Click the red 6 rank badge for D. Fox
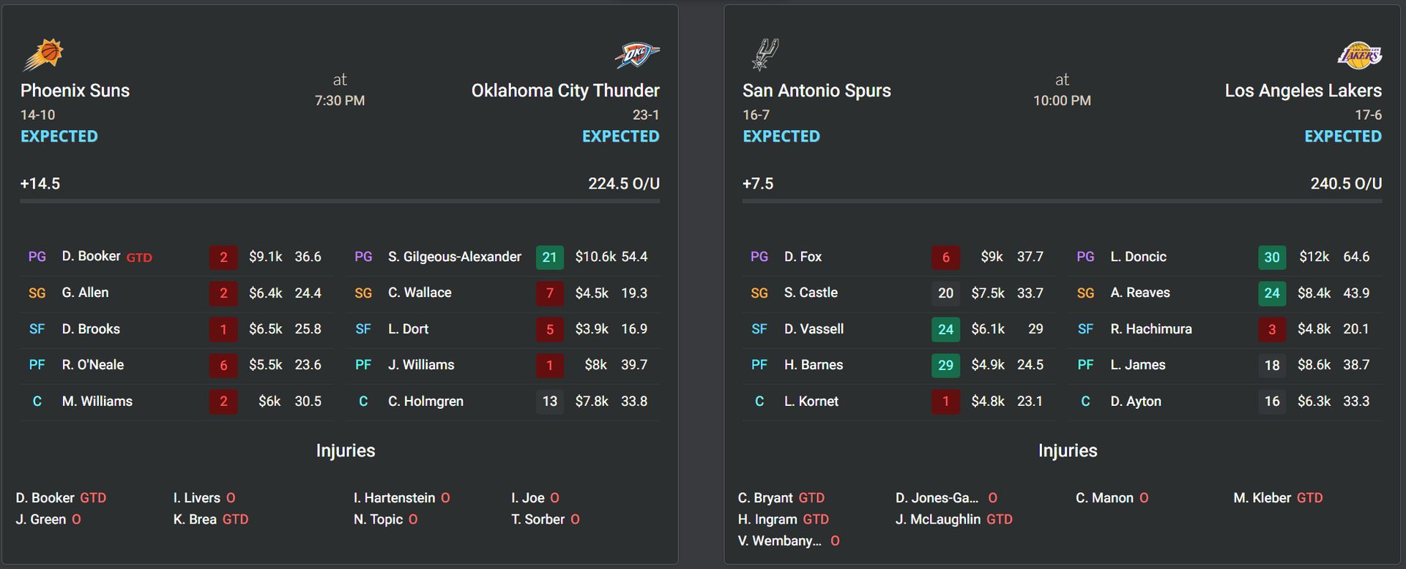This screenshot has width=1406, height=569. coord(945,257)
